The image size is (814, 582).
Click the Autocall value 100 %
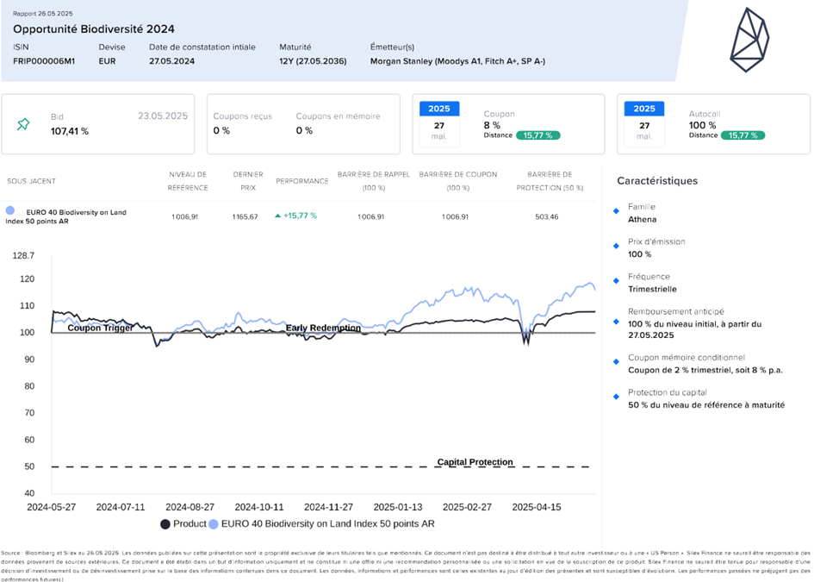[x=702, y=125]
